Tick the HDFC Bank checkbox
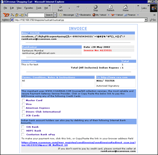The height and width of the screenshot is (155, 158). pos(23,131)
